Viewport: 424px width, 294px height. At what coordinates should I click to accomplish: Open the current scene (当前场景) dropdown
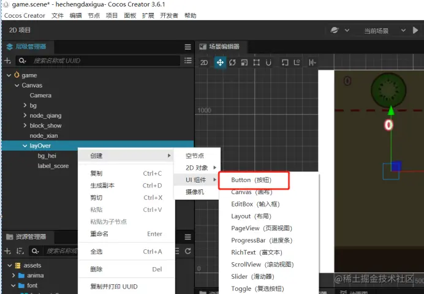[x=384, y=31]
